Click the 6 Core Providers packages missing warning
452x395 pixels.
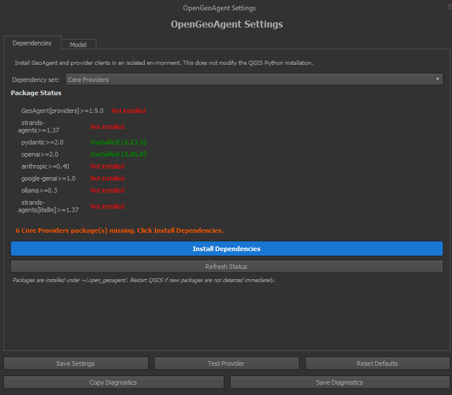pyautogui.click(x=120, y=230)
